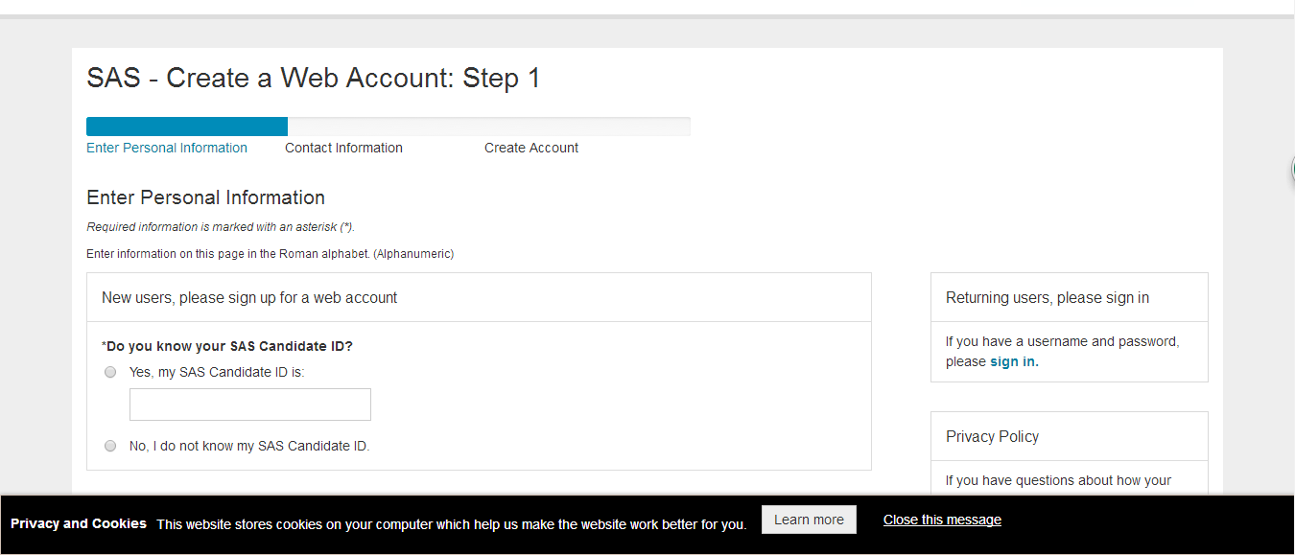Viewport: 1295px width, 555px height.
Task: Dismiss the banner via 'Close this message'
Action: coord(942,520)
